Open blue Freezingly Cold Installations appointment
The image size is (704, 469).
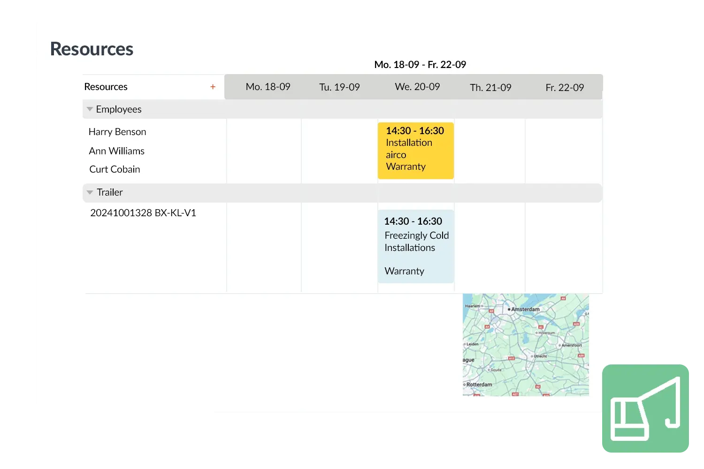(415, 246)
